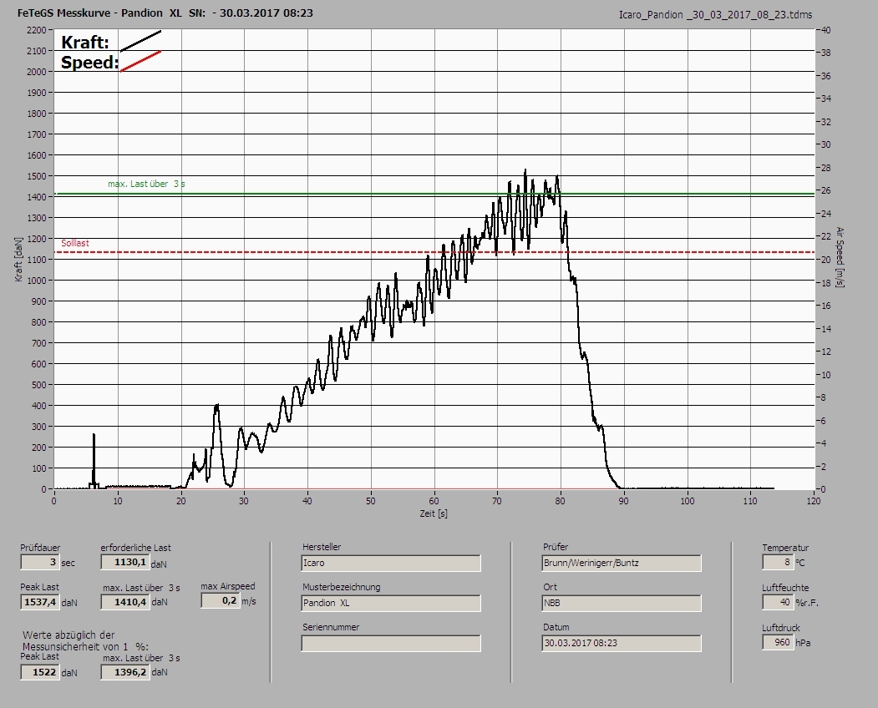Click the green max. Last über 3 s chart label
878x708 pixels.
point(146,184)
